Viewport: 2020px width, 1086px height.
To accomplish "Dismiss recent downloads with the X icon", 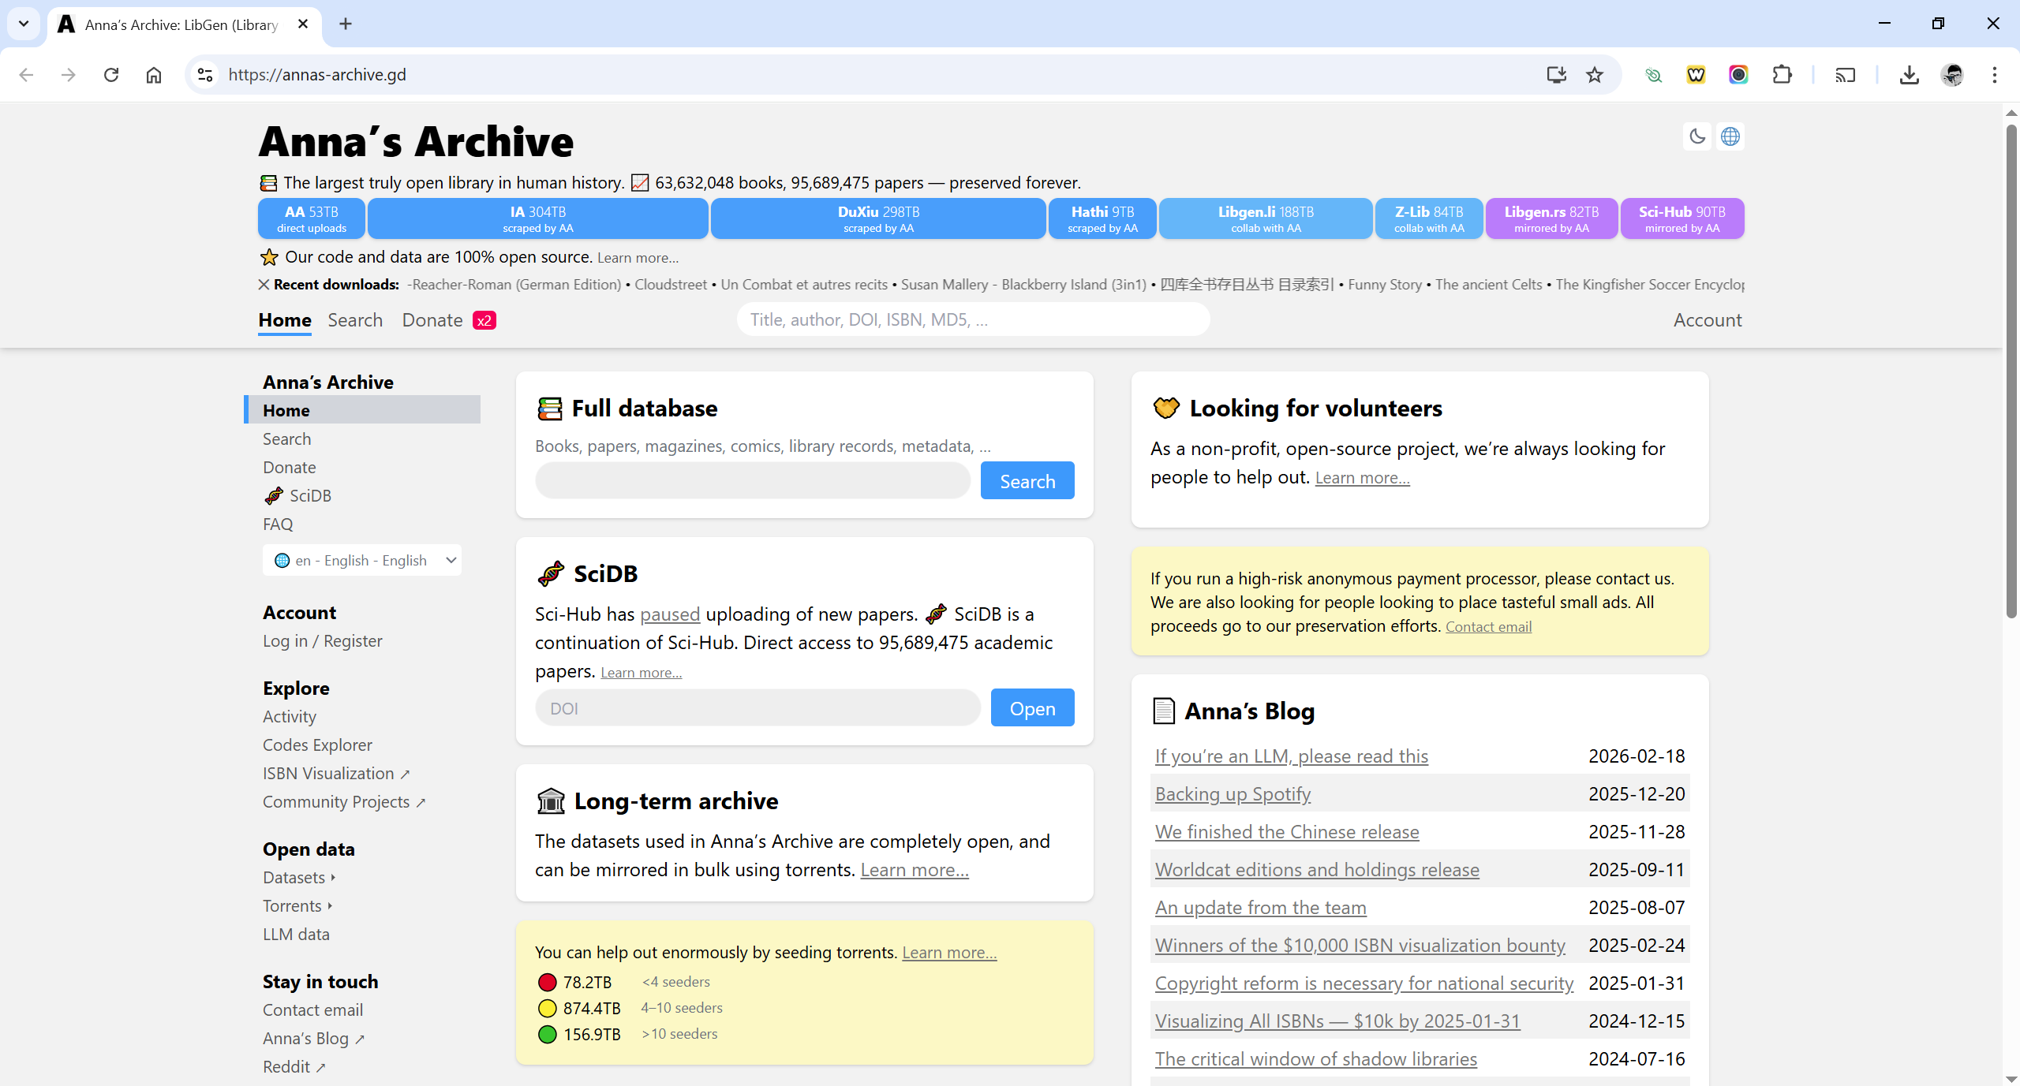I will (x=264, y=285).
